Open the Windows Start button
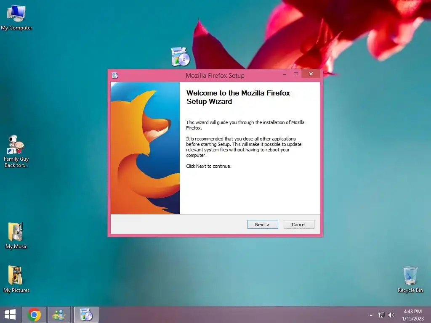The image size is (431, 323). coord(10,315)
